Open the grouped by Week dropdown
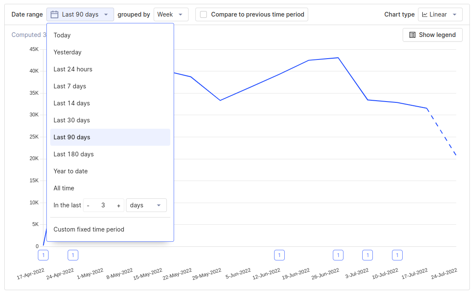The height and width of the screenshot is (294, 475). pyautogui.click(x=171, y=14)
